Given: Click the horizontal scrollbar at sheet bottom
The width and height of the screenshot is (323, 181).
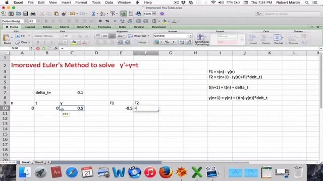Looking at the screenshot, I should point(206,162).
